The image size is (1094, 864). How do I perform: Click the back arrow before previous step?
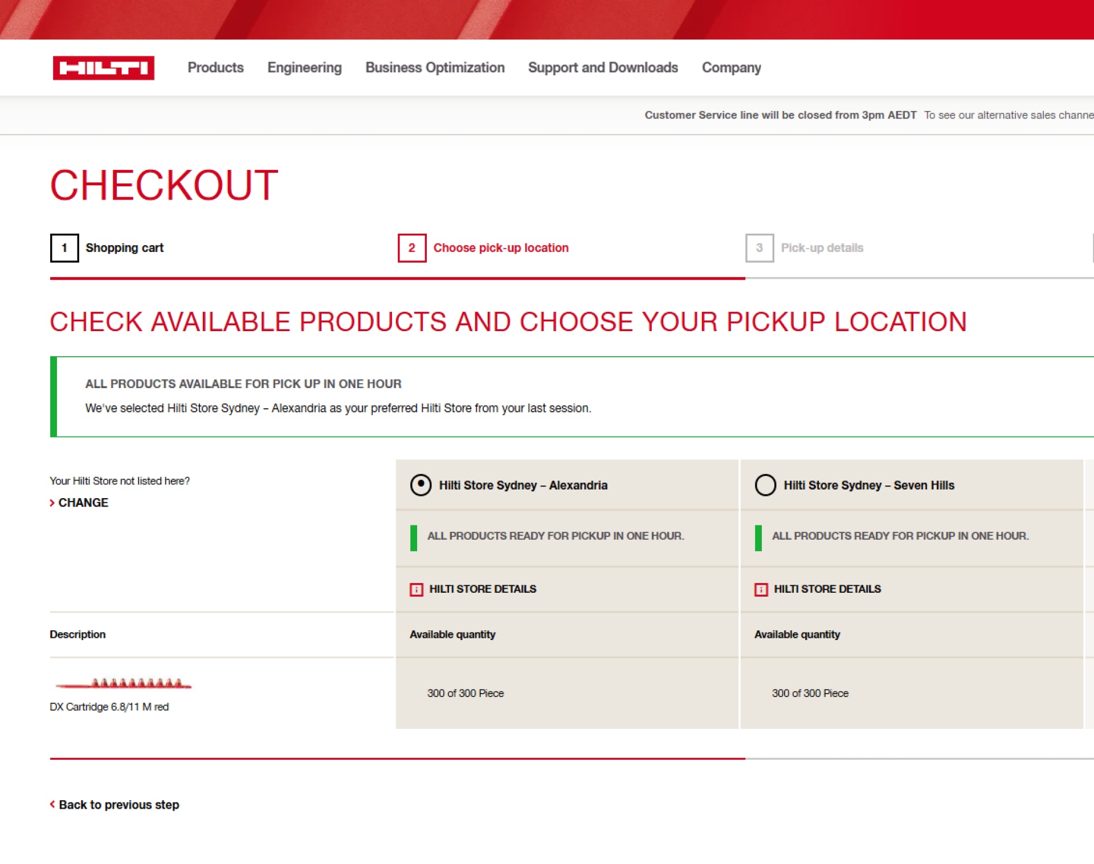point(52,804)
